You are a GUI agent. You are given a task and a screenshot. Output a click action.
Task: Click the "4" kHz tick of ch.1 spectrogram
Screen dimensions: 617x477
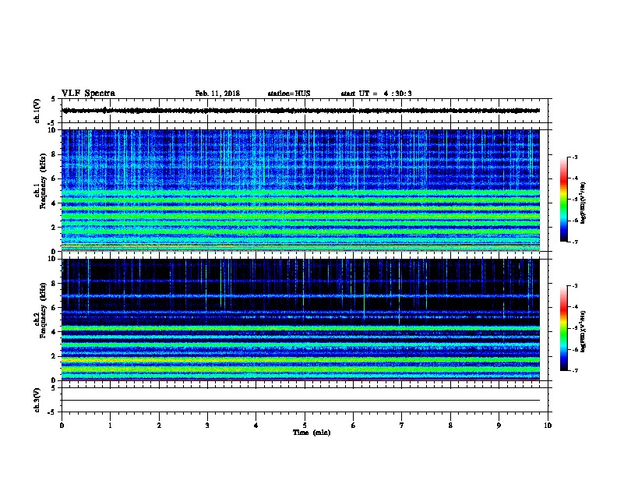55,203
